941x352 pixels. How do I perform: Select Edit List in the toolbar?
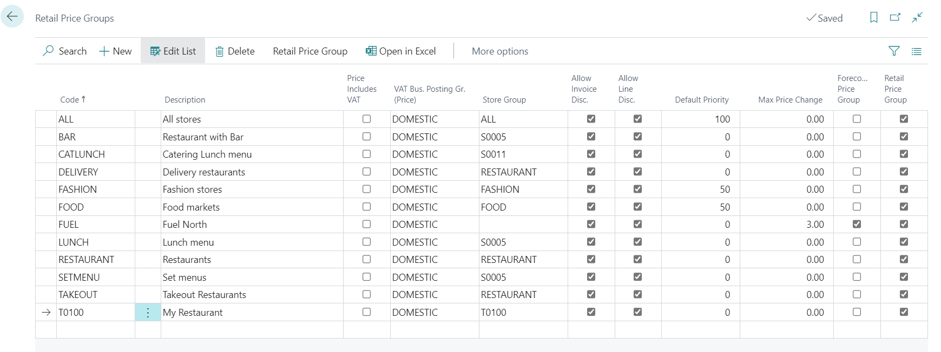(x=173, y=51)
